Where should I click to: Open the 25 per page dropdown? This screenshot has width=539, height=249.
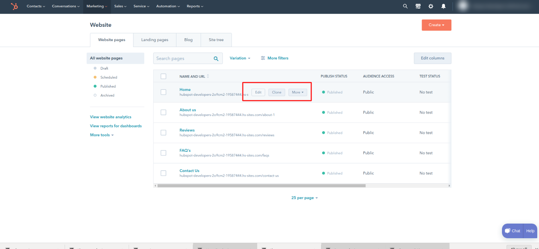[304, 198]
